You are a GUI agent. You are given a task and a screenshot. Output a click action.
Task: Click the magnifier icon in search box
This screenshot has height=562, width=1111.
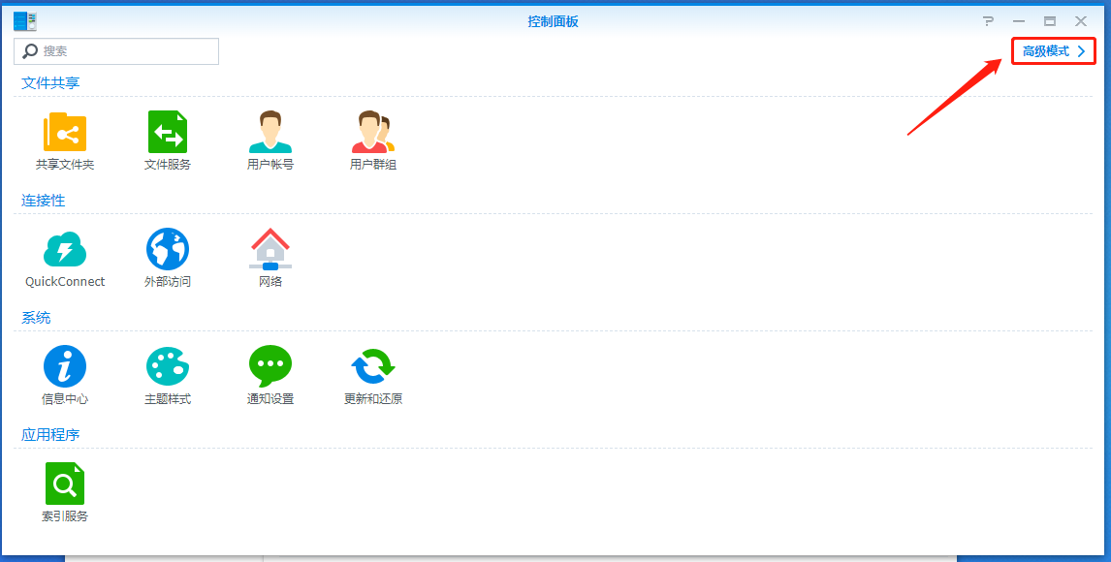pyautogui.click(x=30, y=51)
